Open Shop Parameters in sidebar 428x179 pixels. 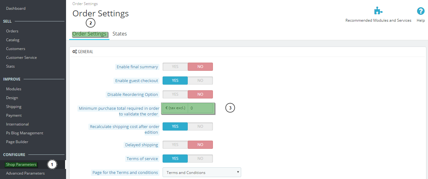click(x=21, y=165)
